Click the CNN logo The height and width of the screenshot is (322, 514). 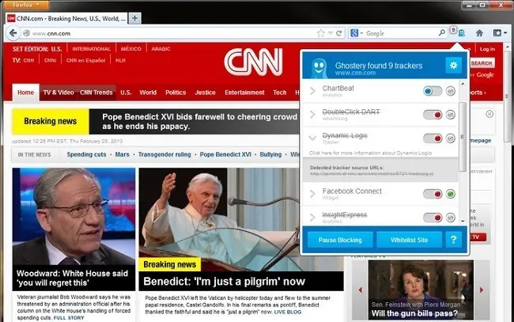pos(253,62)
